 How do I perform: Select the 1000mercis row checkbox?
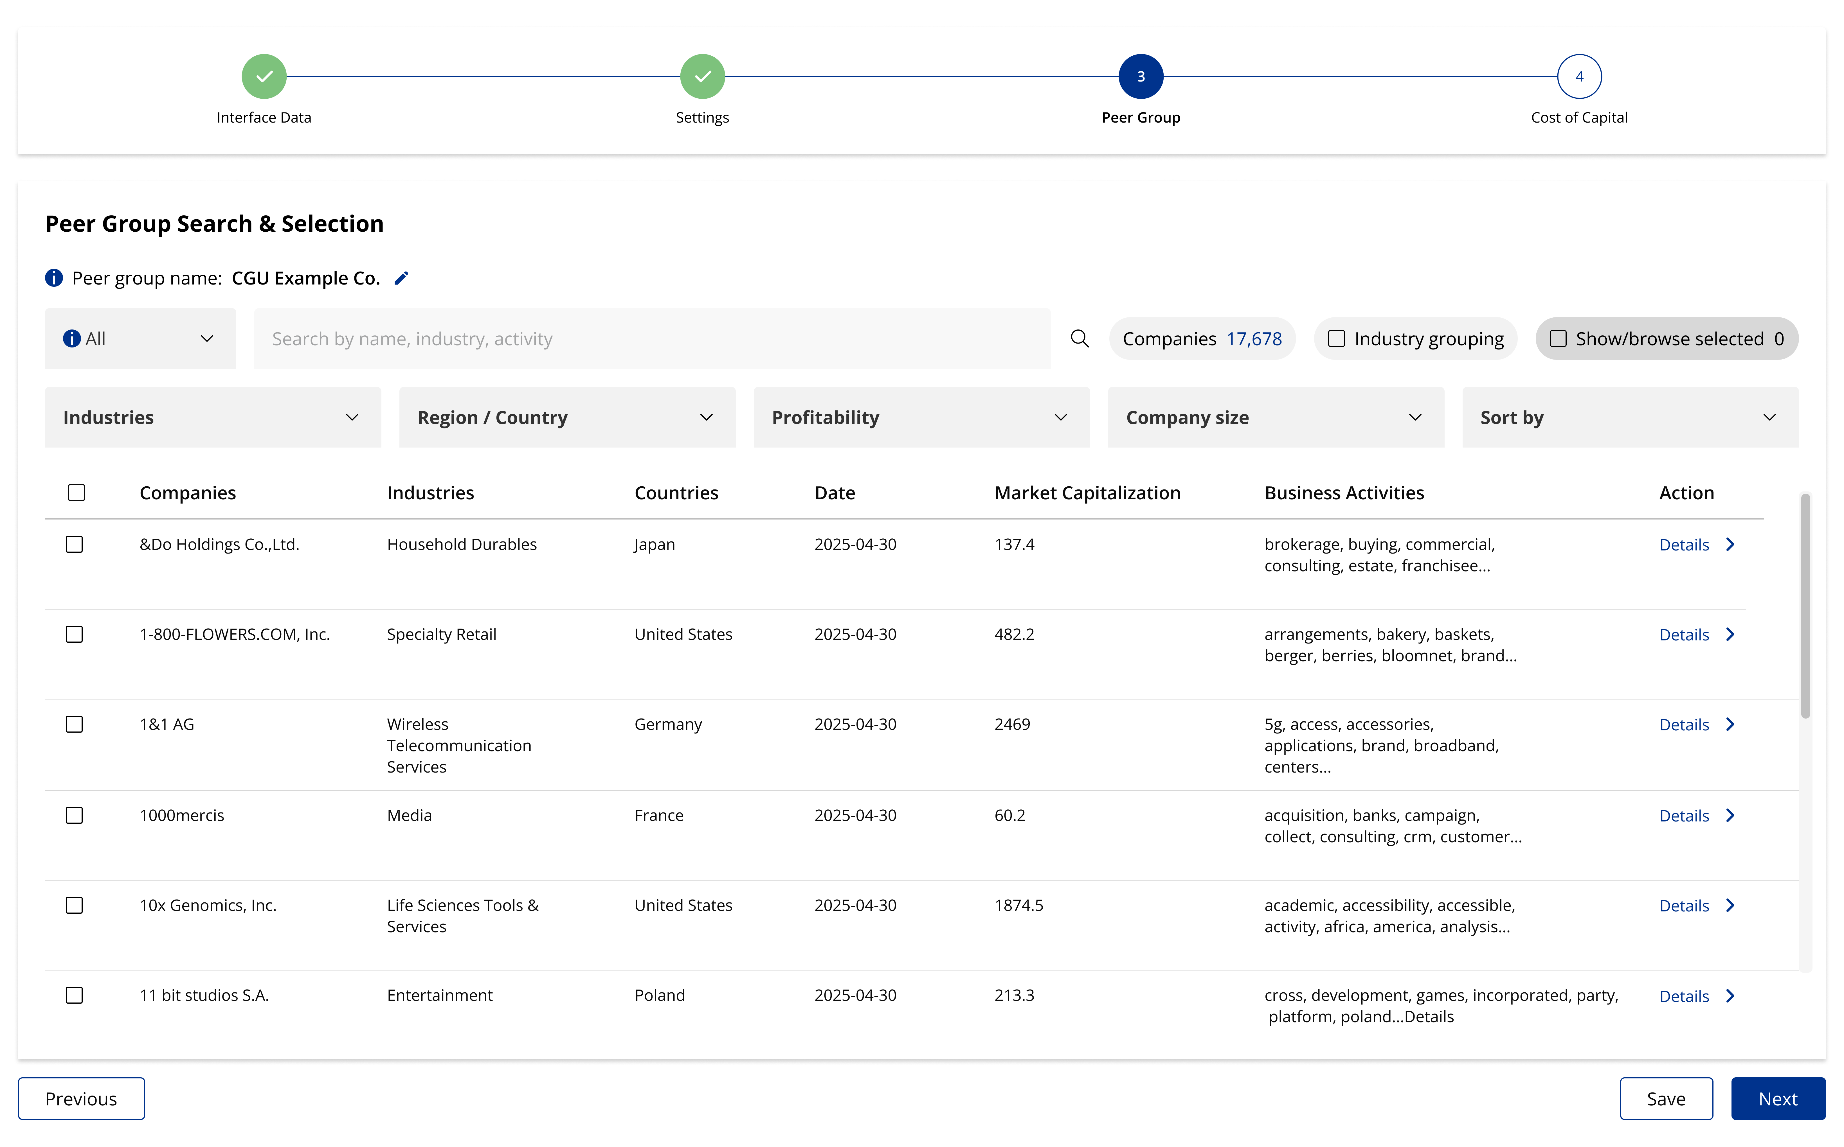[x=74, y=816]
